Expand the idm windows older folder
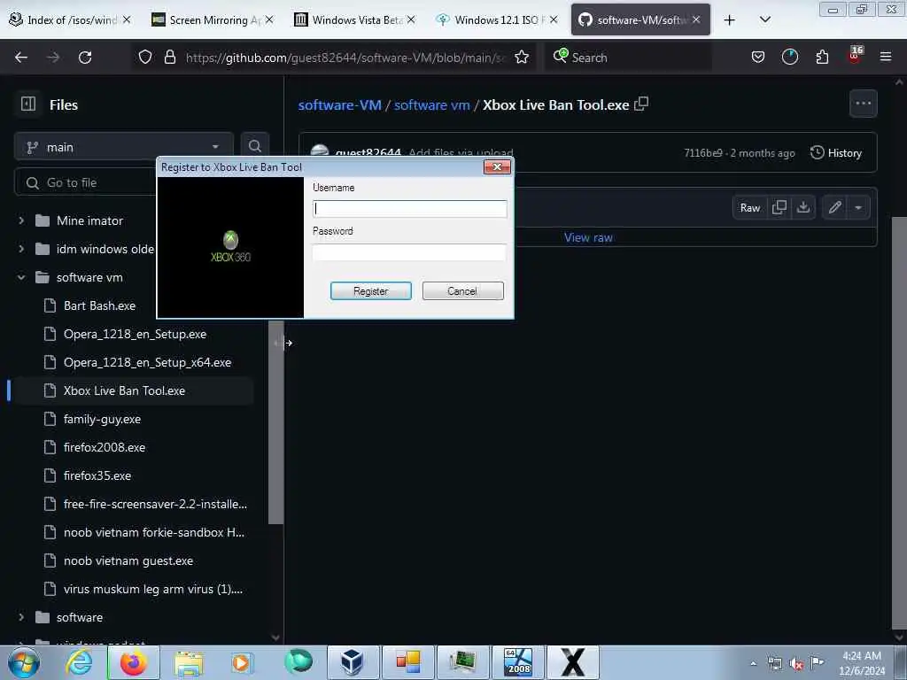This screenshot has width=907, height=680. pos(21,249)
